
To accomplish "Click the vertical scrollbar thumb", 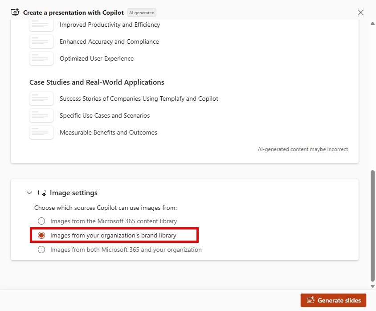I will (x=372, y=226).
